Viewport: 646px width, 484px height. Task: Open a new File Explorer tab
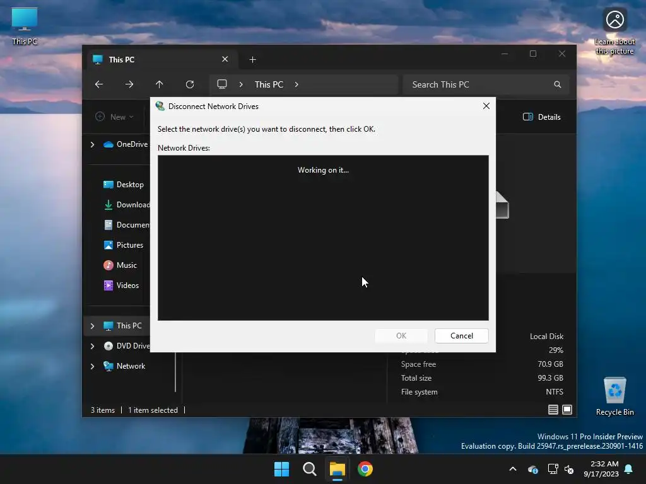[x=252, y=60]
